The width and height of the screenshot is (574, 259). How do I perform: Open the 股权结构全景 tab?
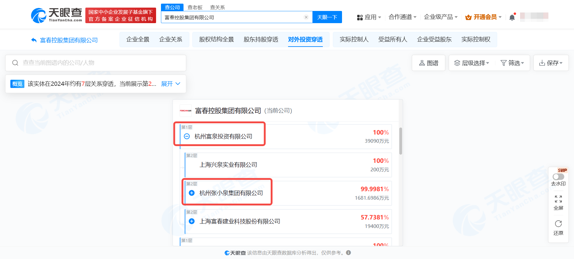(216, 40)
